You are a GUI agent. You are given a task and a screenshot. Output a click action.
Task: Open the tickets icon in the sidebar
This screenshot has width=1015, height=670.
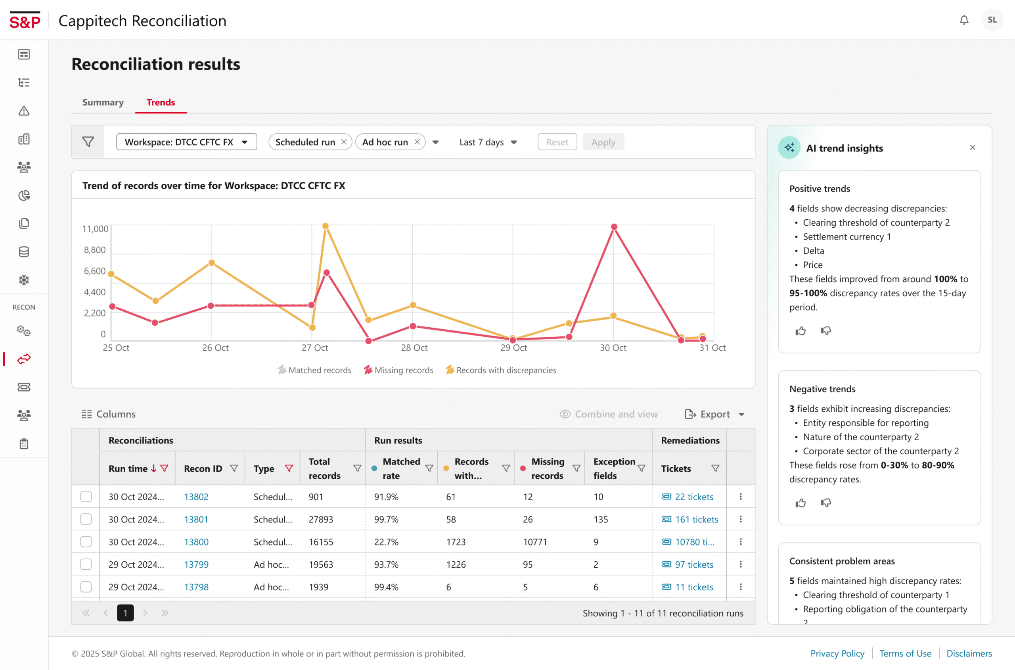point(24,387)
